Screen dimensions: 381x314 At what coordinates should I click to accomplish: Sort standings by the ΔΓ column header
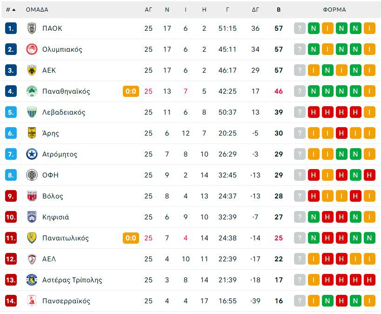(x=255, y=9)
